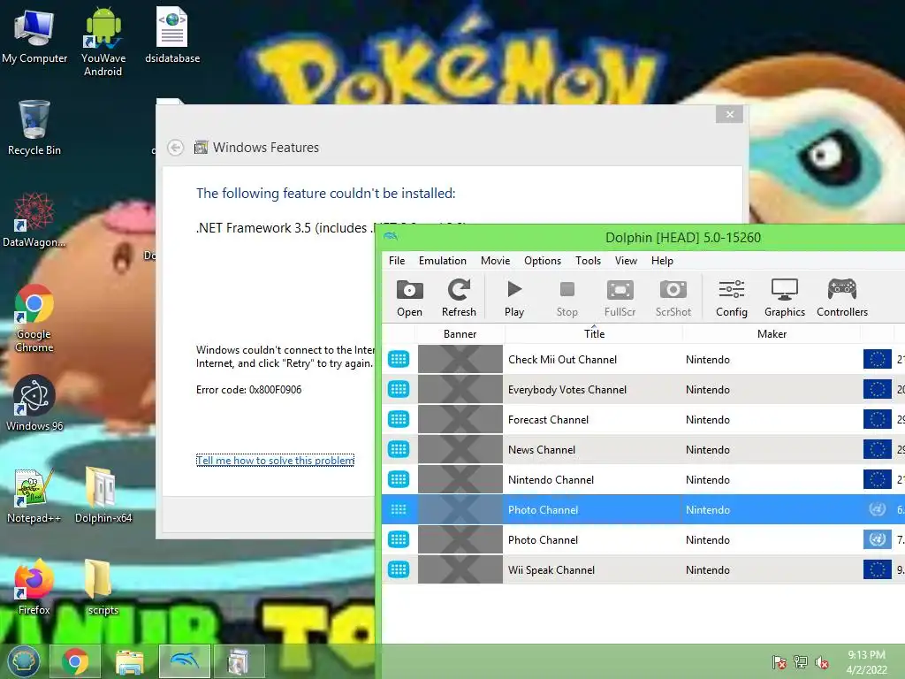The image size is (905, 679).
Task: Select Dolphin-x64 folder on desktop
Action: [x=103, y=495]
